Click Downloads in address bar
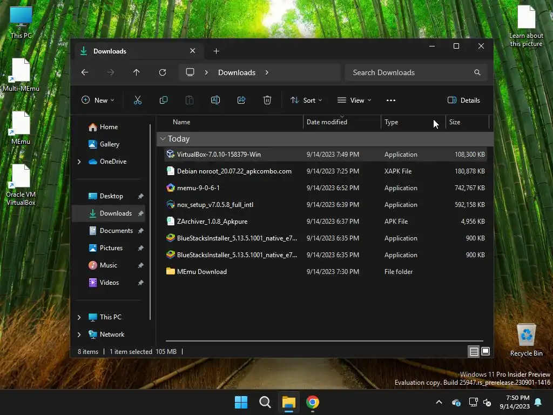Image resolution: width=553 pixels, height=415 pixels. 237,72
